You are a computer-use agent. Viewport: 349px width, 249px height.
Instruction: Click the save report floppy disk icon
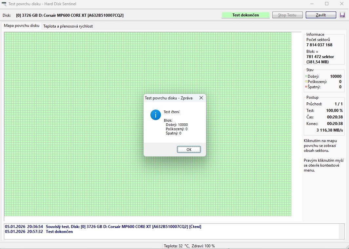click(x=342, y=15)
